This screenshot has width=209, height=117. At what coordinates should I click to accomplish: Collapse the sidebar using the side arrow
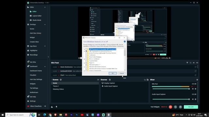click(48, 57)
